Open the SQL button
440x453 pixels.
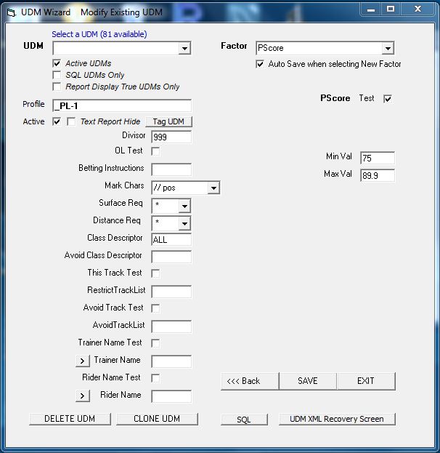(x=244, y=420)
